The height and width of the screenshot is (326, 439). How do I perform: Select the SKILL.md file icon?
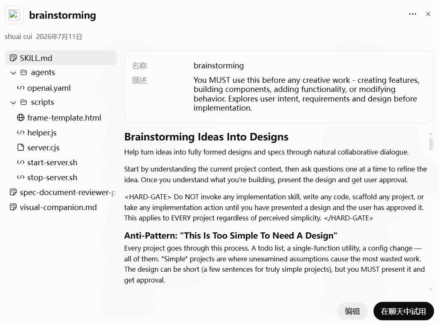tap(13, 58)
